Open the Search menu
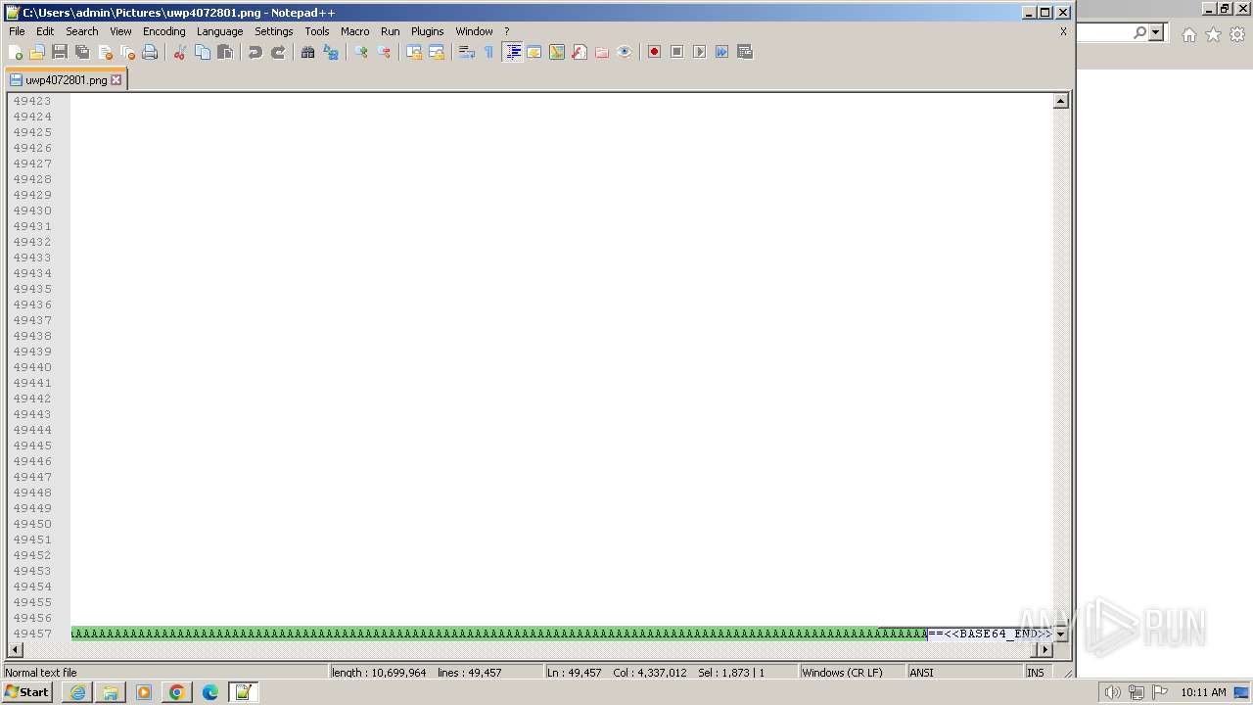Screen dimensions: 1253x705 [82, 31]
